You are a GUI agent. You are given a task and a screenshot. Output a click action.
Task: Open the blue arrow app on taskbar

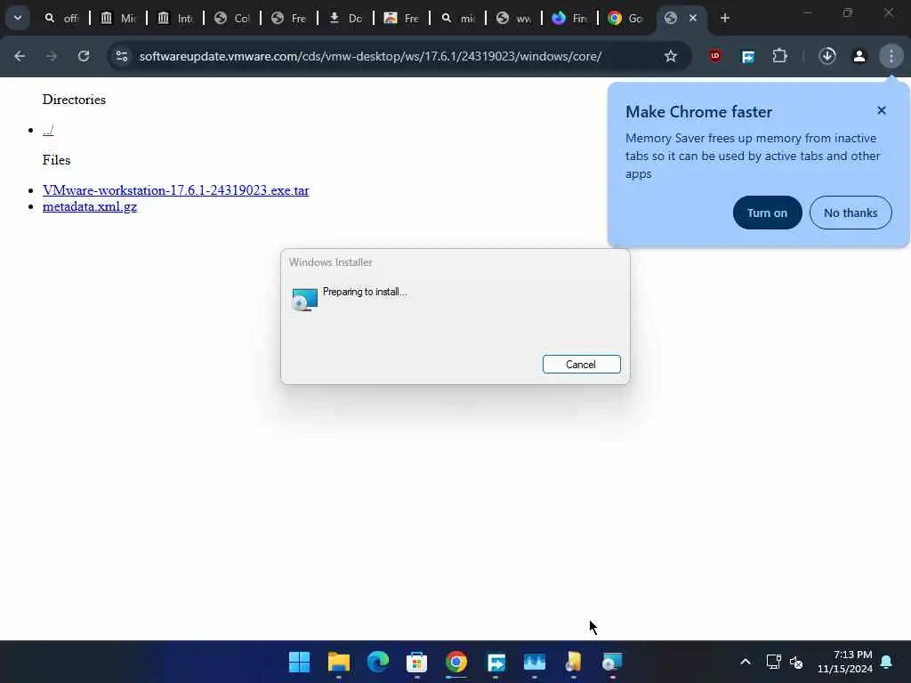[496, 662]
